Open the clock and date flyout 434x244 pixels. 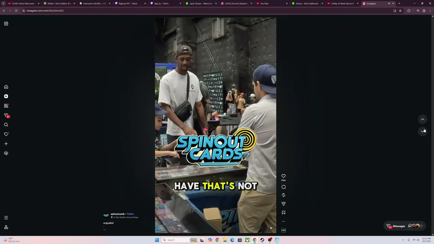[x=426, y=240]
